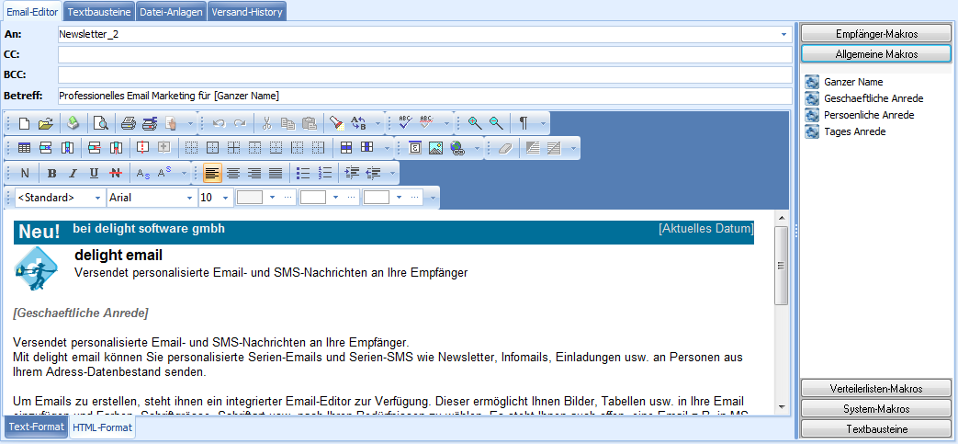Increase the paragraph indent
958x444 pixels.
pos(352,173)
